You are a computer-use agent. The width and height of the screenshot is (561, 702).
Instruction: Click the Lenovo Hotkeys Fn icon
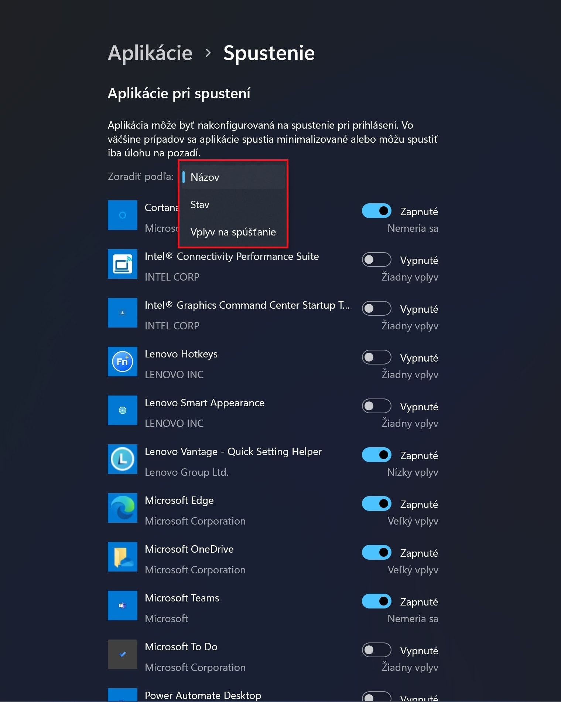(123, 362)
